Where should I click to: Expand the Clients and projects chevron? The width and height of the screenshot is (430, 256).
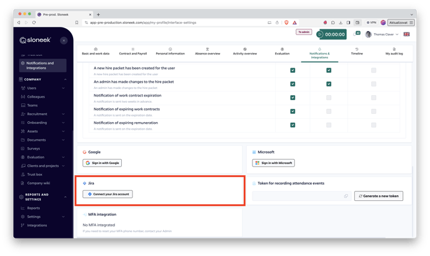click(x=63, y=166)
